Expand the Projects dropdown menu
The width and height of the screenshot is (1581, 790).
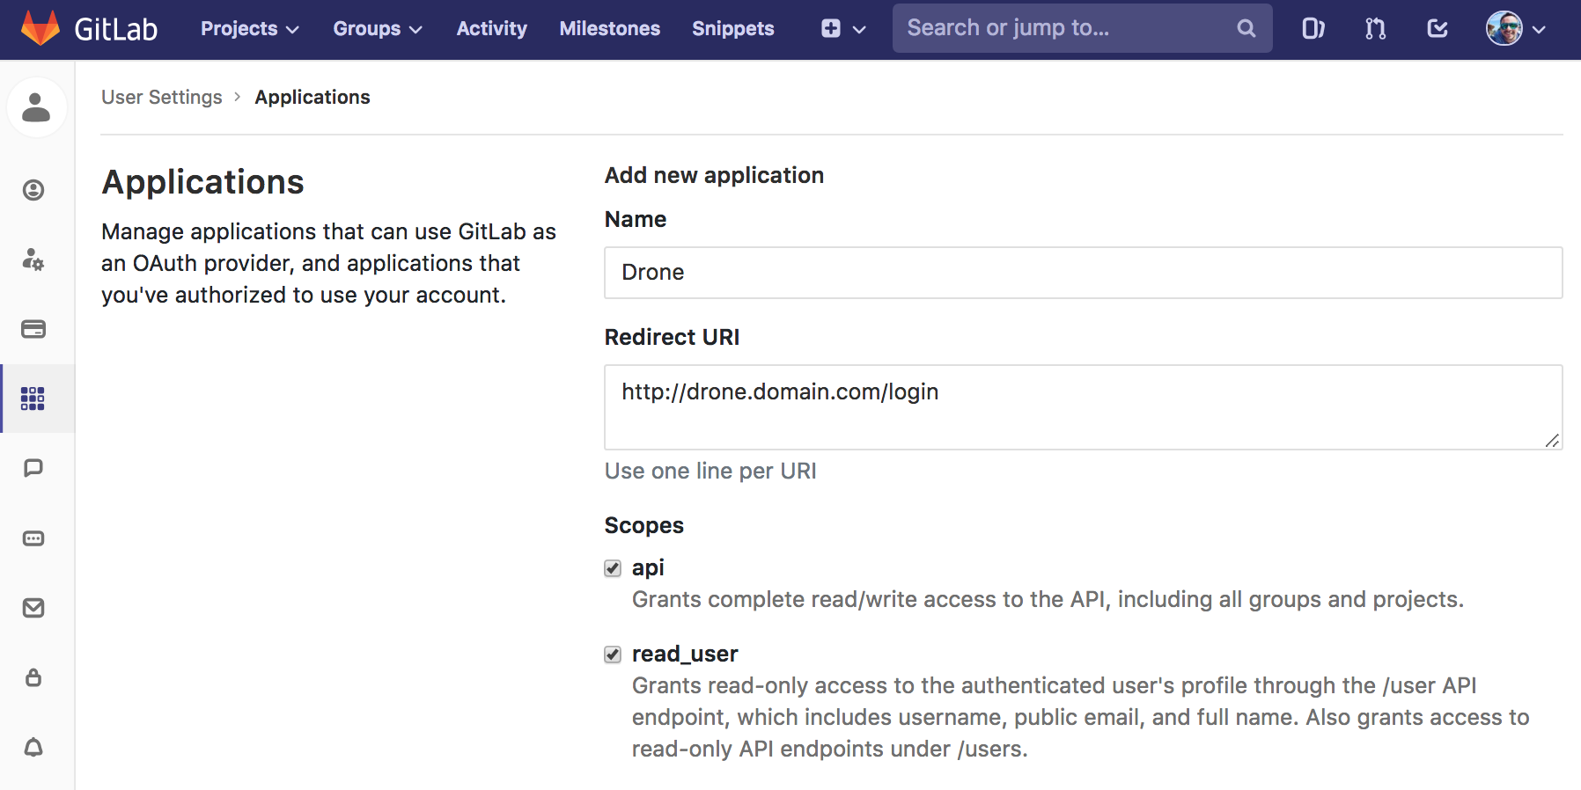tap(249, 29)
